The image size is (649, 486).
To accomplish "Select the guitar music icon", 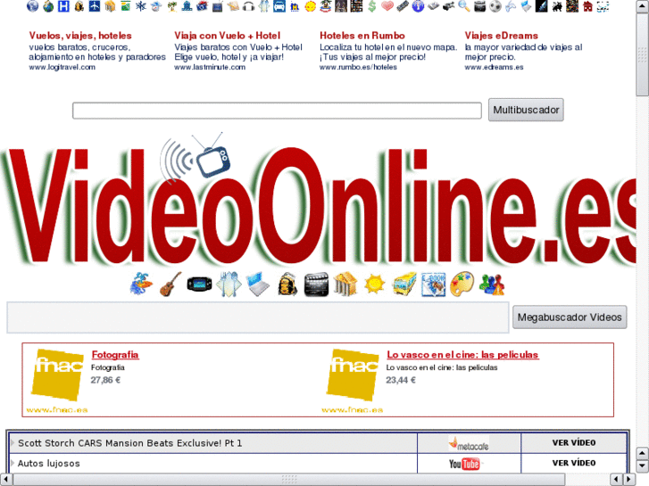I will 171,284.
